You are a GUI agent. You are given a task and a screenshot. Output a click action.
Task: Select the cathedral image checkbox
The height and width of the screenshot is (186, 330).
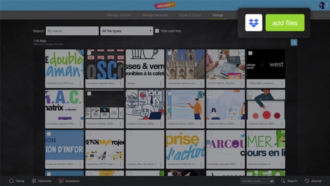(x=170, y=53)
